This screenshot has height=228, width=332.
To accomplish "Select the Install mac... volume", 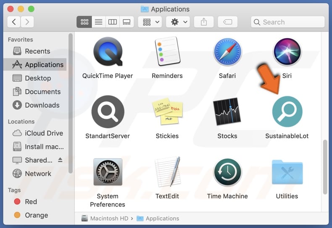I will pyautogui.click(x=35, y=147).
